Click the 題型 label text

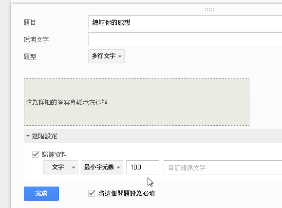click(x=30, y=57)
